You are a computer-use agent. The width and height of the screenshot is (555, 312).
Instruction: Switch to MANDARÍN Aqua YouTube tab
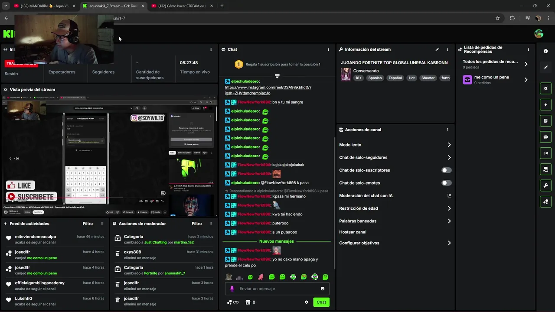click(x=44, y=6)
